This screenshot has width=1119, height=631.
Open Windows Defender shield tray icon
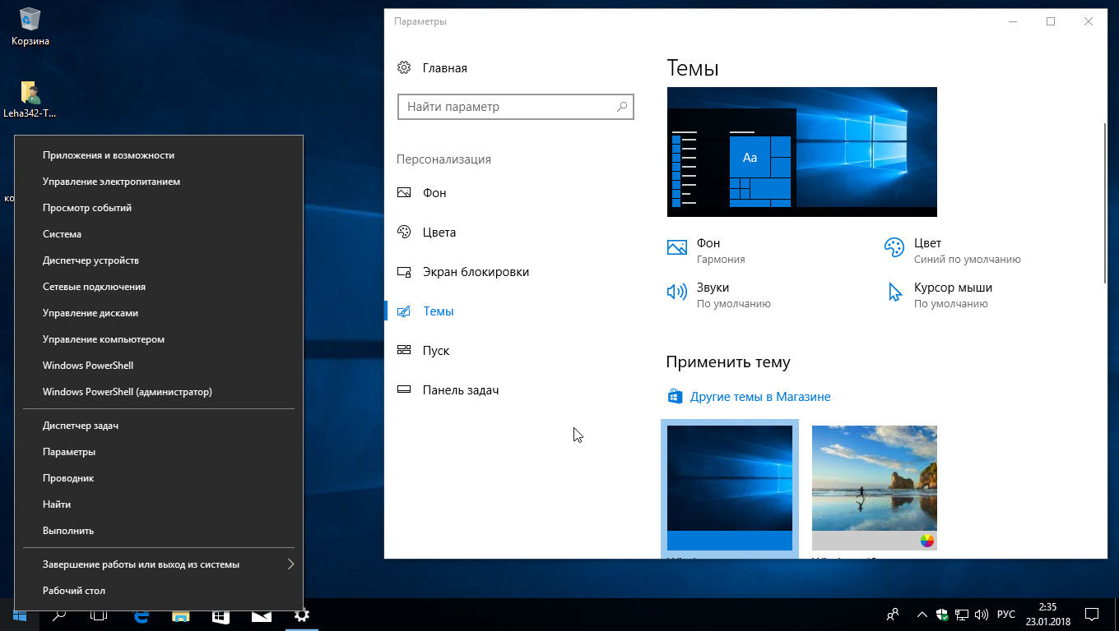(942, 615)
